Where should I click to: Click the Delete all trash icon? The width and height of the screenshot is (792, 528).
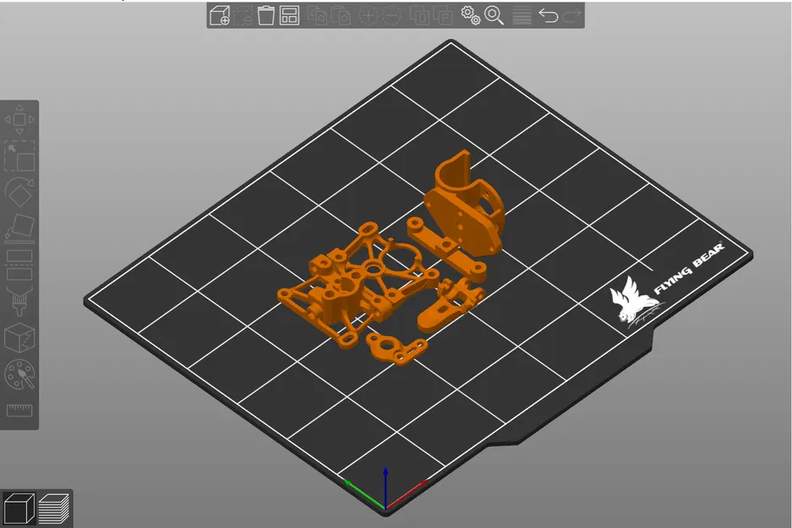point(266,15)
